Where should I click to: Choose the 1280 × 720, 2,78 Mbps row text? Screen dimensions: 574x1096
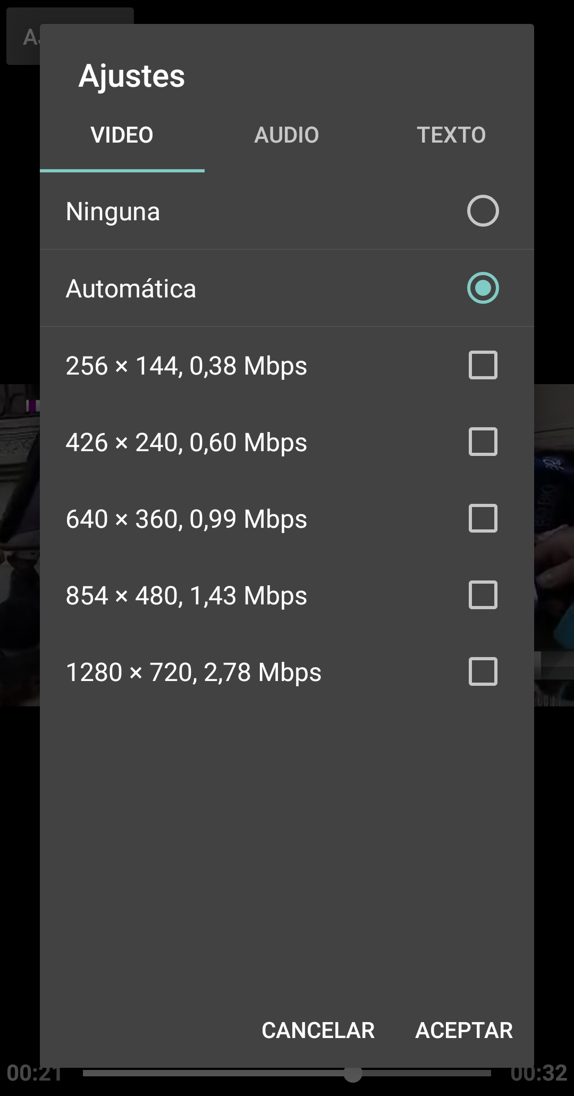(x=193, y=672)
